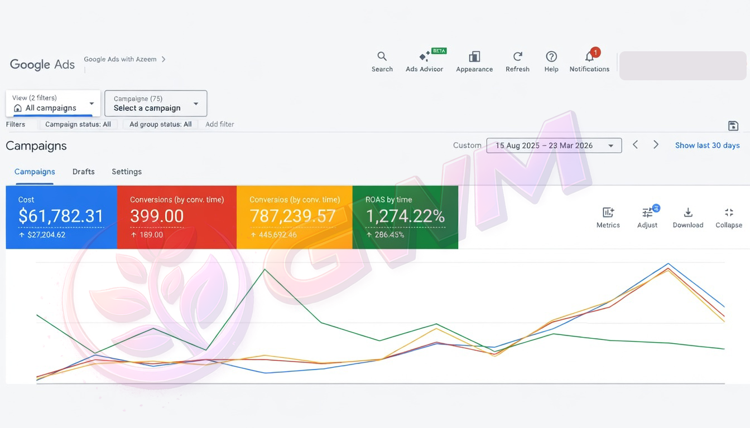This screenshot has height=428, width=750.
Task: Click Add filter in filter bar
Action: pos(219,124)
